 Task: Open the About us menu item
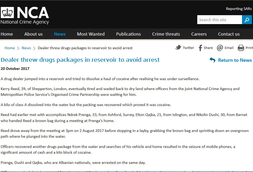pos(33,34)
